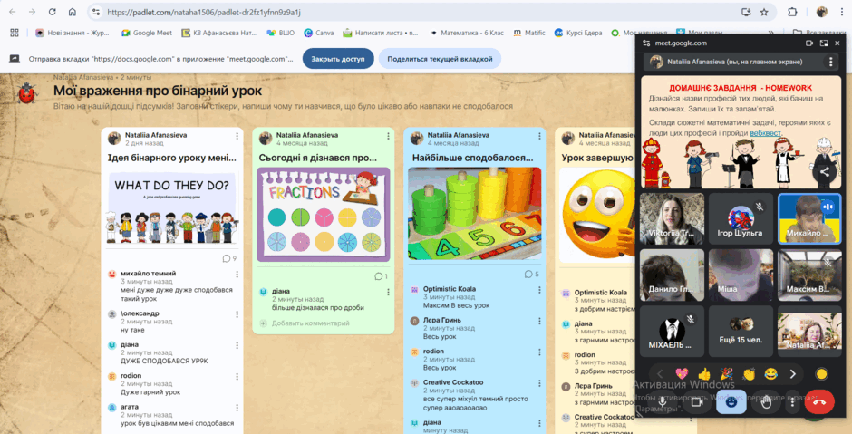Reload the Padlet page in Chrome
Image resolution: width=852 pixels, height=434 pixels.
[53, 12]
